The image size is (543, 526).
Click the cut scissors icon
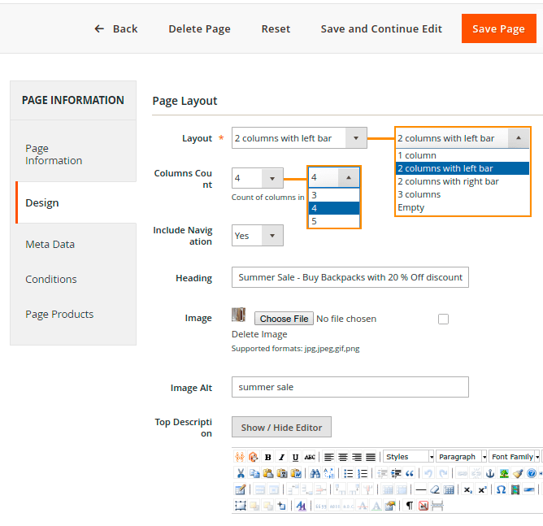pos(241,473)
